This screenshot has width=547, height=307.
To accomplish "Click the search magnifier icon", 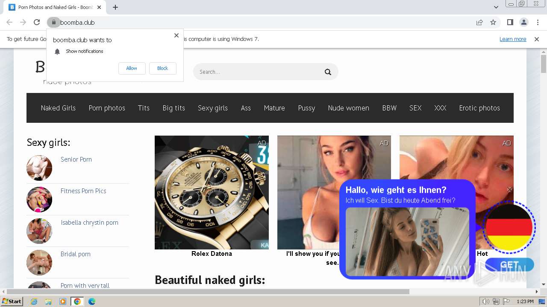I will [x=328, y=72].
